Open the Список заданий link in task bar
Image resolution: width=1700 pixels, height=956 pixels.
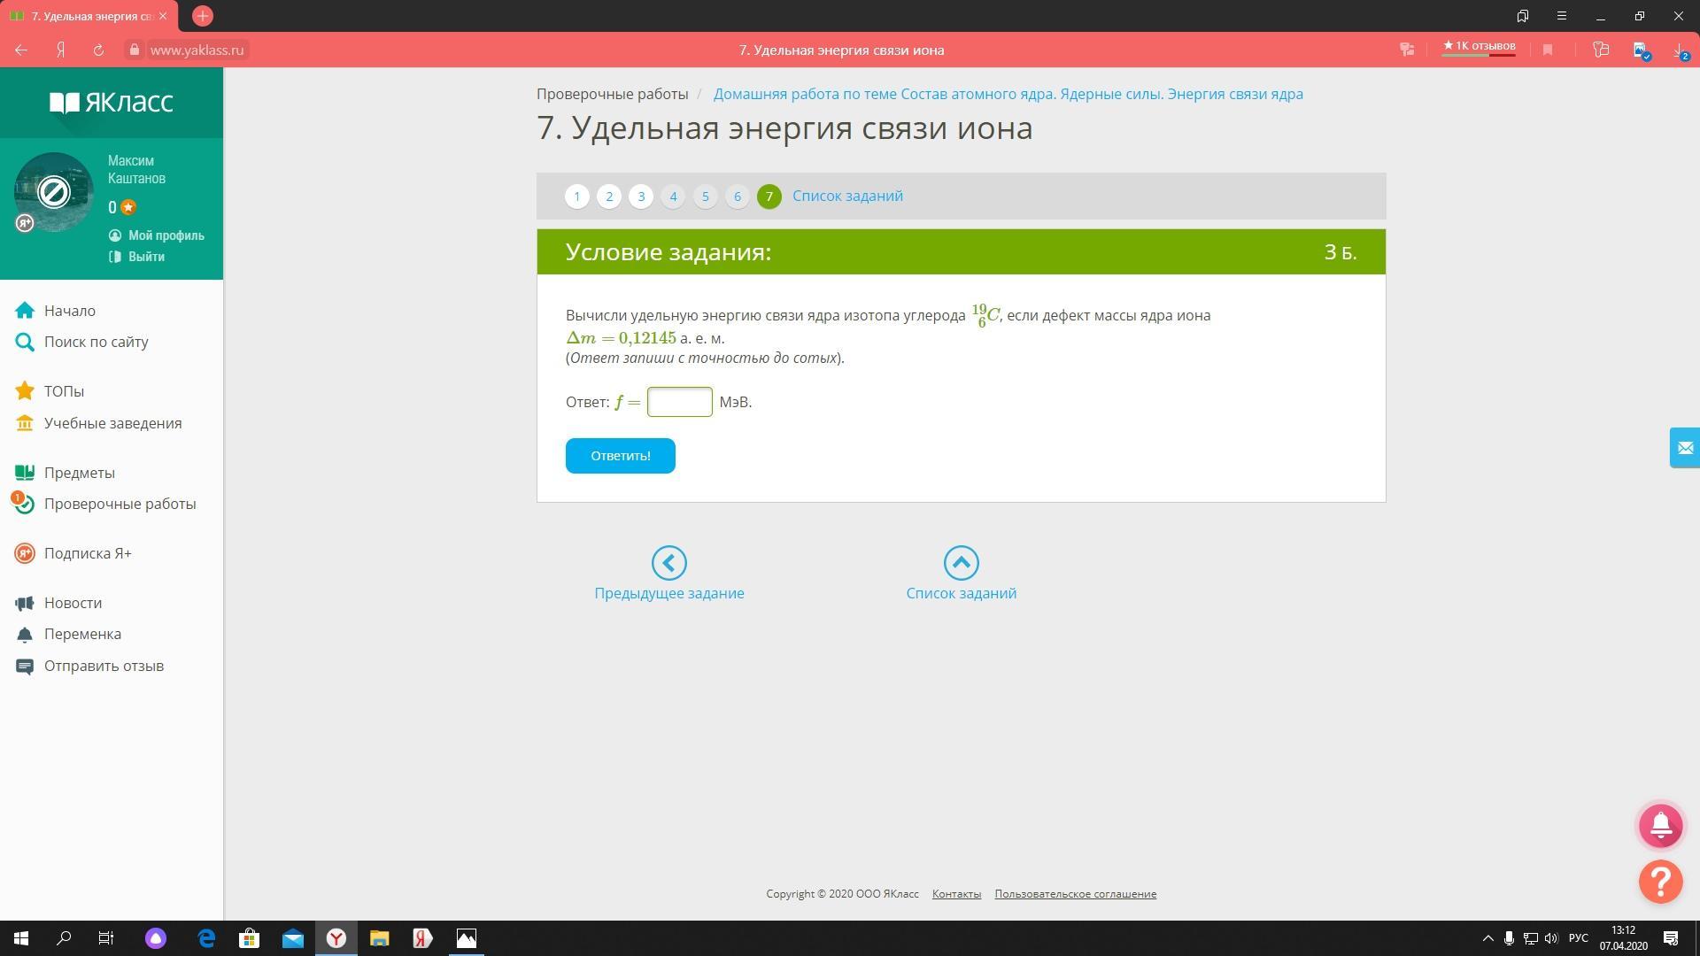click(847, 197)
